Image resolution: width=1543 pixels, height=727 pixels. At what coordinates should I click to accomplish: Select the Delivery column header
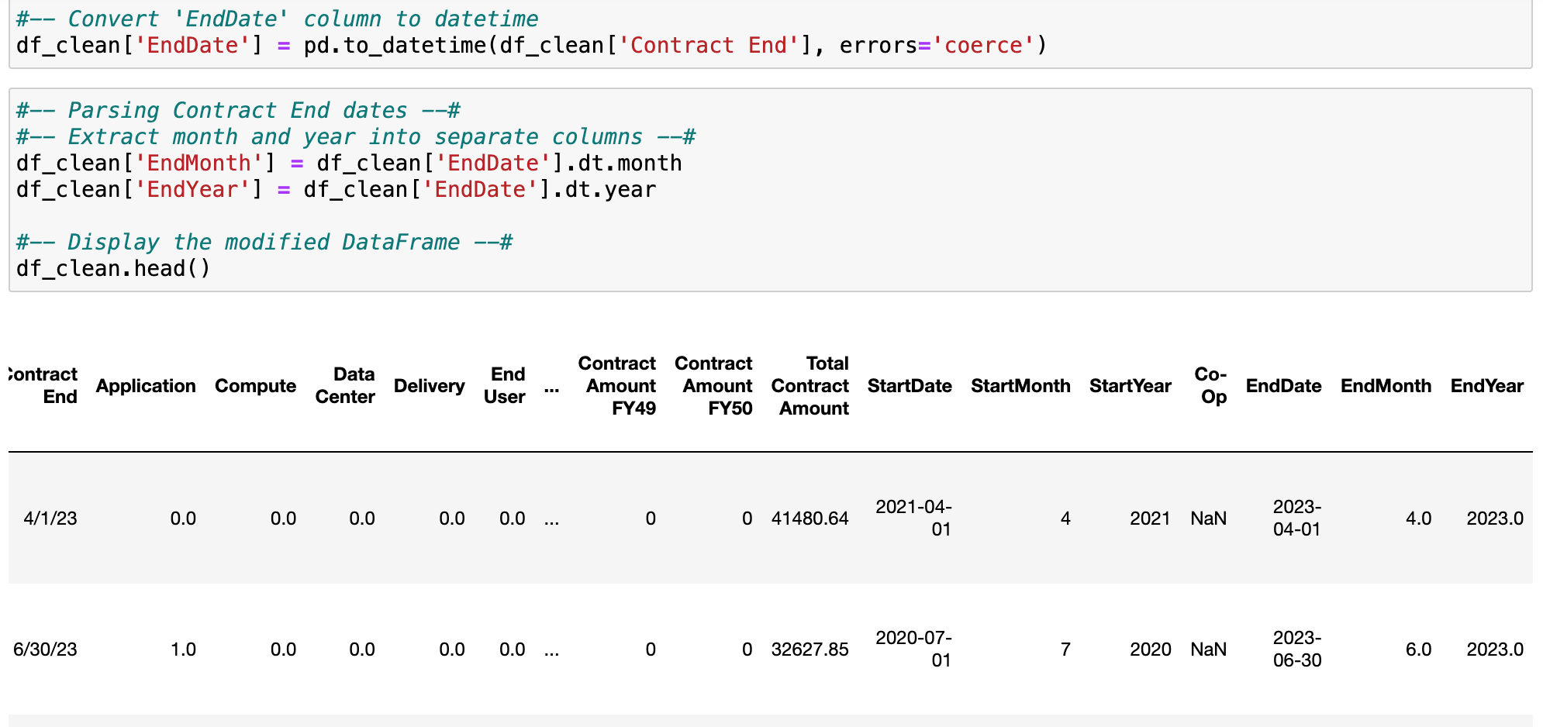tap(429, 386)
